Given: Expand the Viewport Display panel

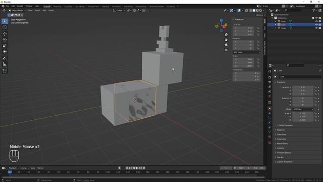Looking at the screenshot, I should click(x=284, y=153).
